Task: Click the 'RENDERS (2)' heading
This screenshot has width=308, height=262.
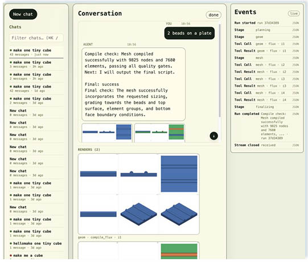Action: (89, 150)
